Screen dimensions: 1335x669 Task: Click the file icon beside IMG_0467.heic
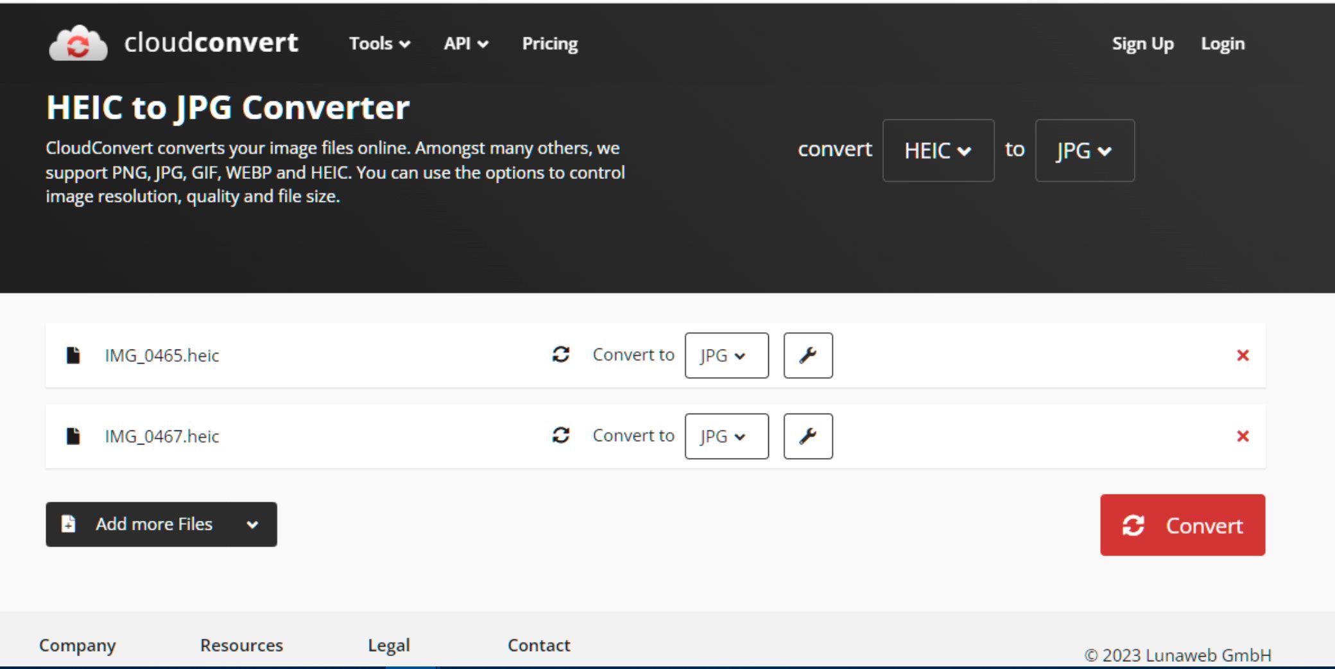[x=73, y=436]
